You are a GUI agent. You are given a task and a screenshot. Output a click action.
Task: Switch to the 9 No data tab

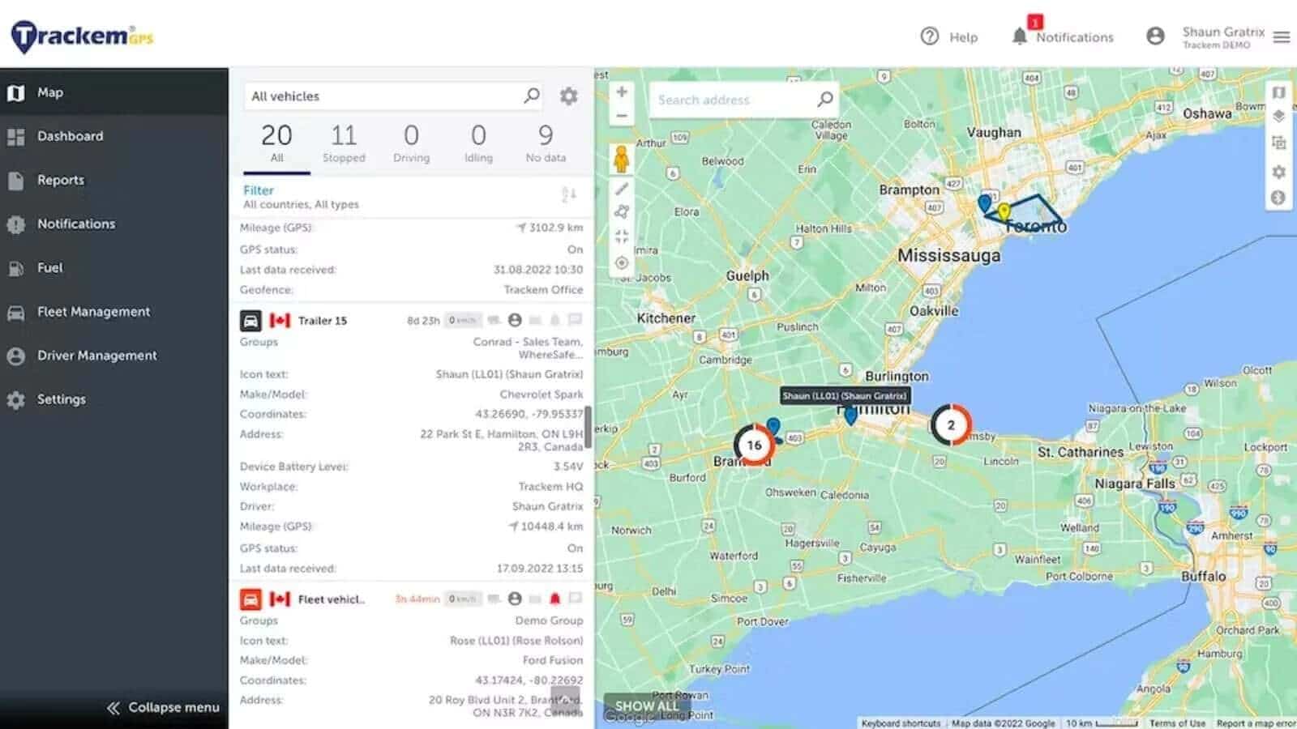pos(546,143)
